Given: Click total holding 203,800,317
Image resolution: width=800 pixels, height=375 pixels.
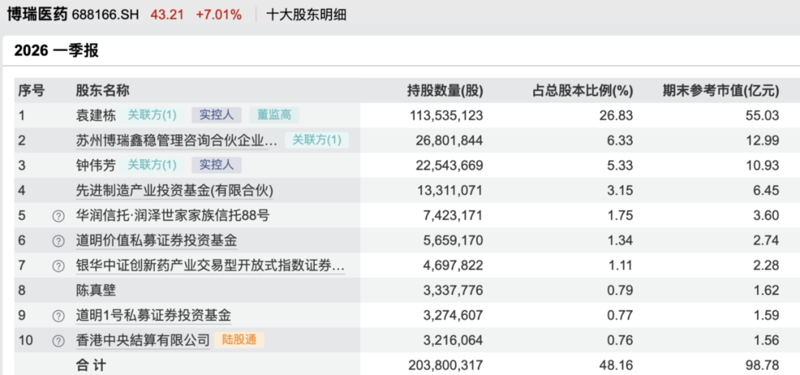Looking at the screenshot, I should coord(446,365).
